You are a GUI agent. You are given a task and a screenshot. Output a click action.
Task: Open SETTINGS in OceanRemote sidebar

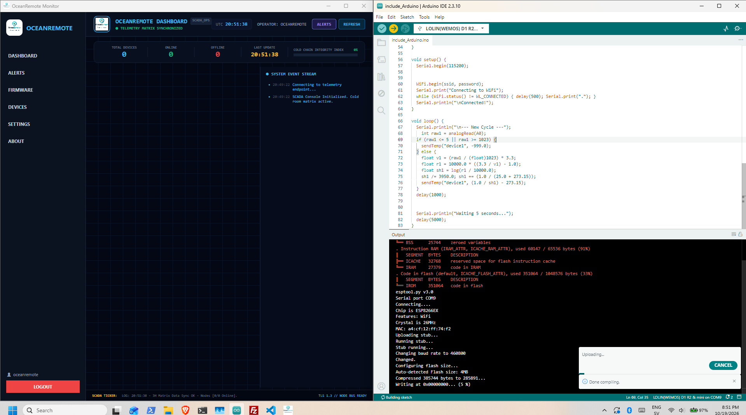[x=19, y=124]
